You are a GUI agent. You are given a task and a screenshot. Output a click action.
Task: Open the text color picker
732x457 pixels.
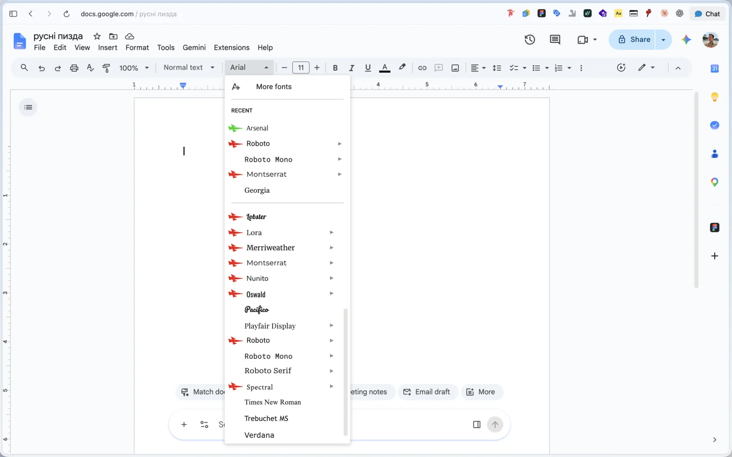click(x=385, y=68)
